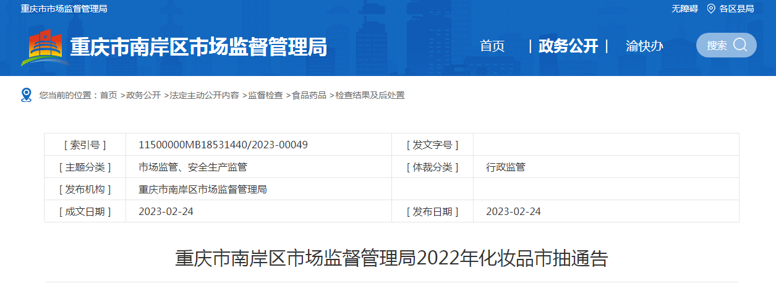Go to 监督检查 in breadcrumb
The image size is (776, 291).
pos(265,95)
